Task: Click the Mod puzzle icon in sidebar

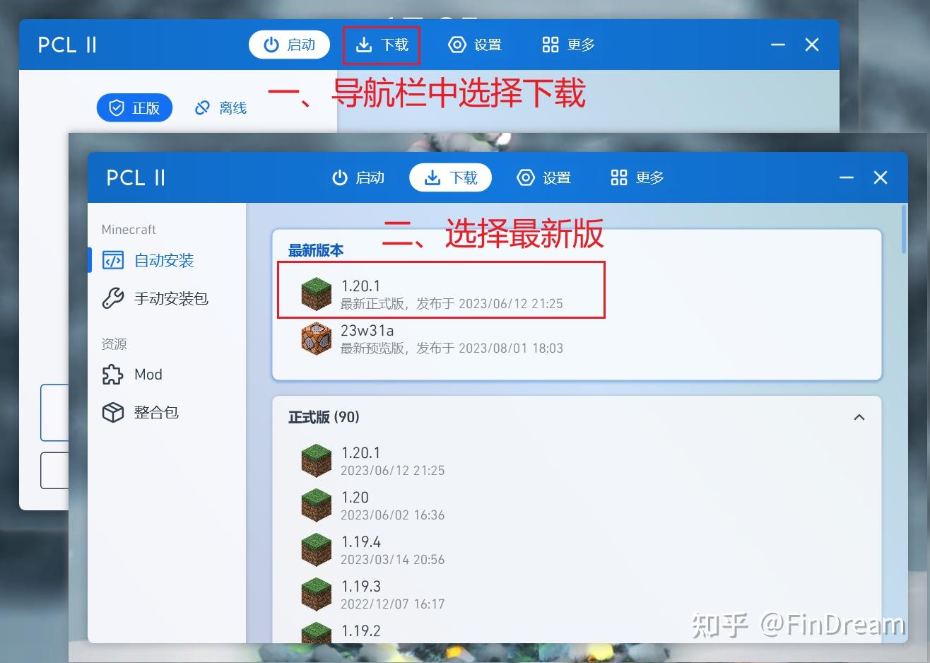Action: pos(113,375)
